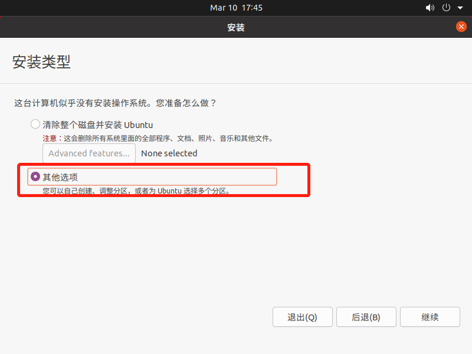Click the clock showing Mar 10 17:45
The width and height of the screenshot is (472, 354).
coord(236,8)
